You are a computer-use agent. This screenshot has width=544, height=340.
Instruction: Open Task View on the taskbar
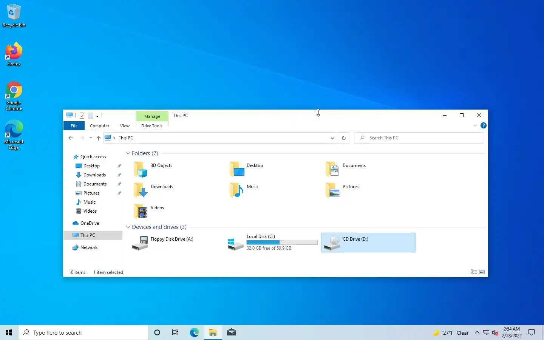(175, 332)
